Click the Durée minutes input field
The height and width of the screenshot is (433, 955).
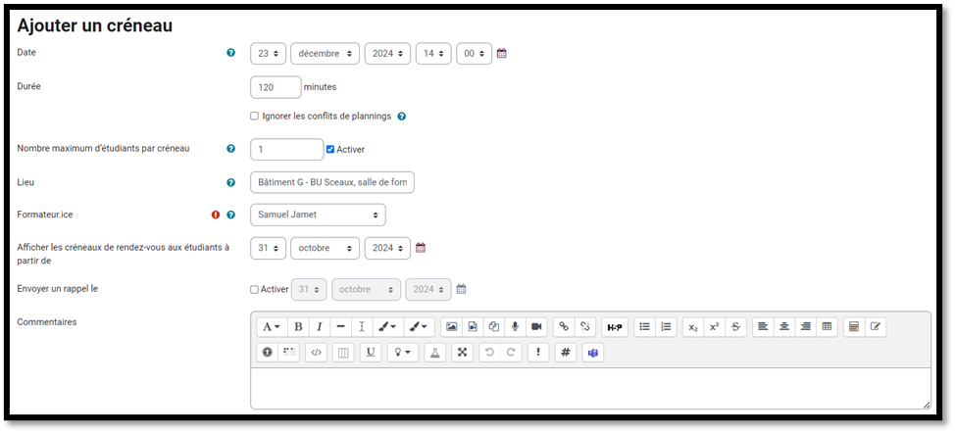(276, 87)
